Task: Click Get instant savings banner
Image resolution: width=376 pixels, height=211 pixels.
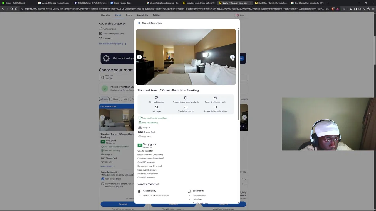Action: (117, 58)
